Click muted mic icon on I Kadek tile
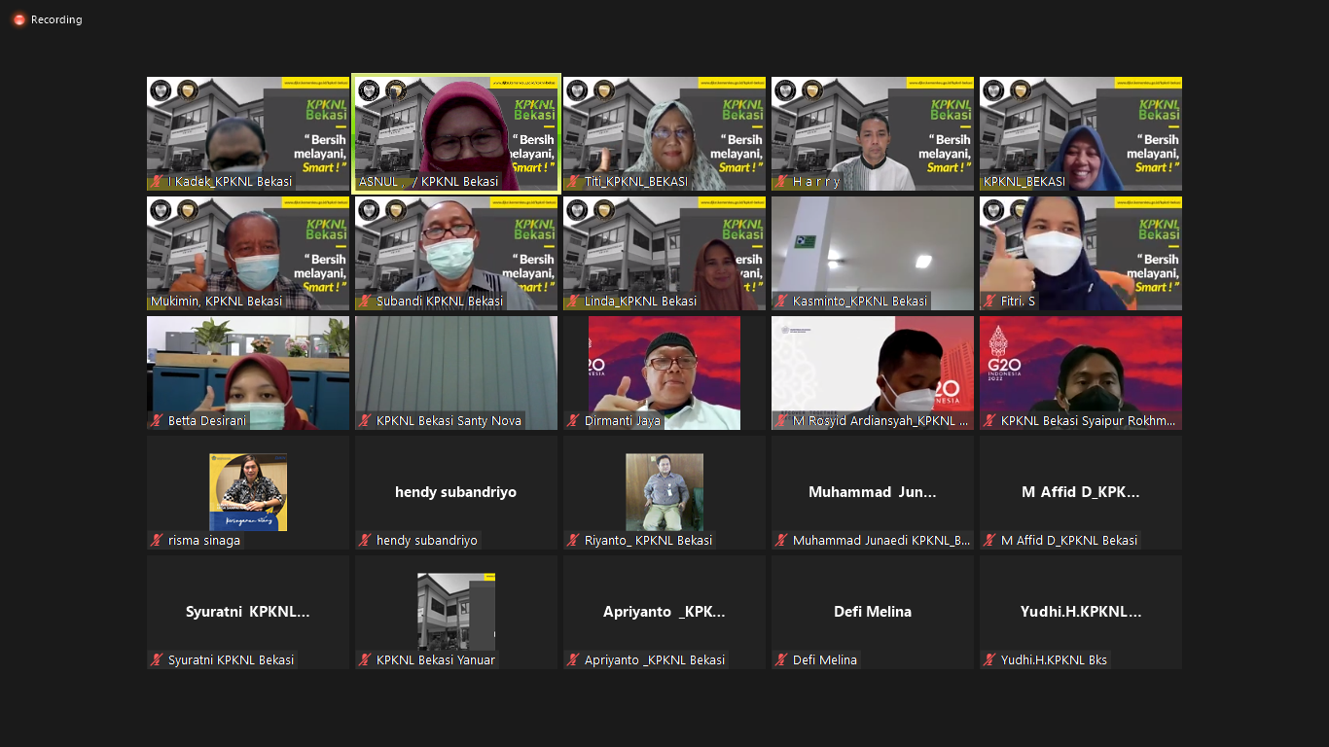The height and width of the screenshot is (747, 1329). pos(157,182)
